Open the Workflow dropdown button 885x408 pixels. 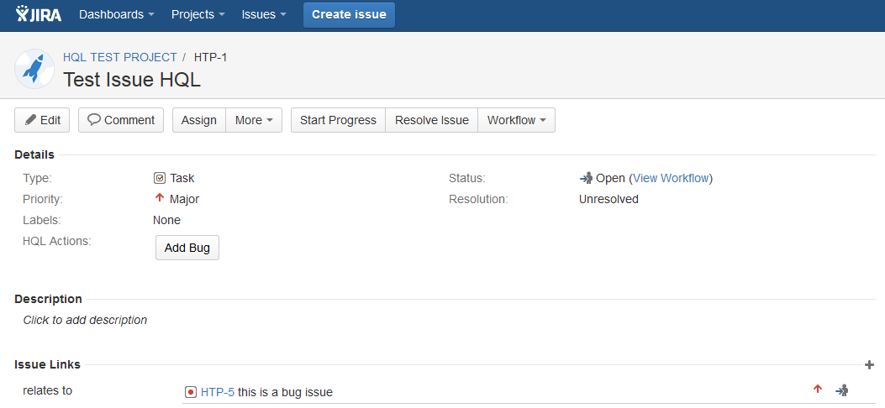[516, 120]
